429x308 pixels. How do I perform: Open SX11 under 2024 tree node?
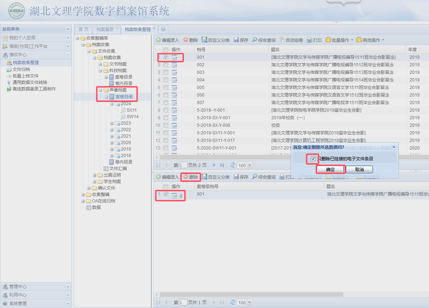tap(131, 110)
